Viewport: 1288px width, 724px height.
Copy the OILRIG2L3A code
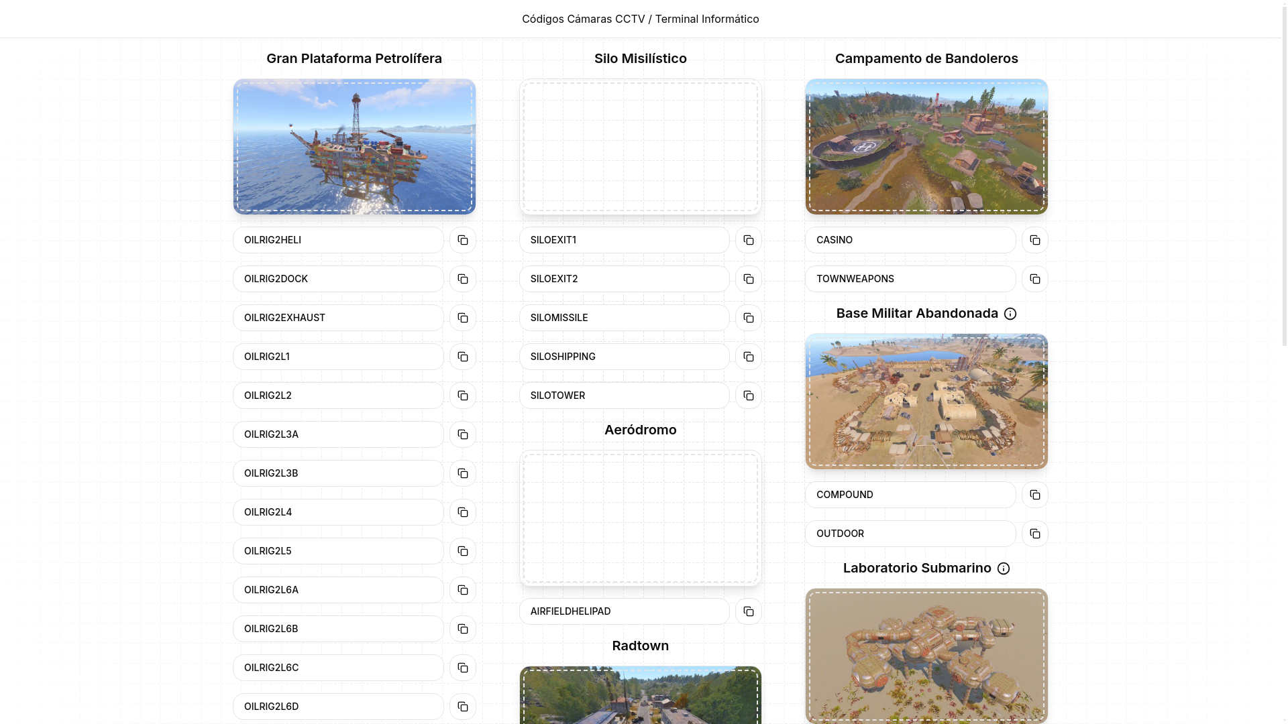(463, 434)
